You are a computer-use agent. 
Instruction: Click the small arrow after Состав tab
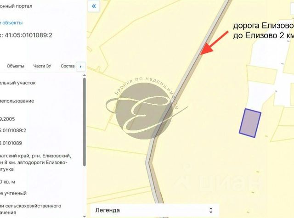(81, 67)
